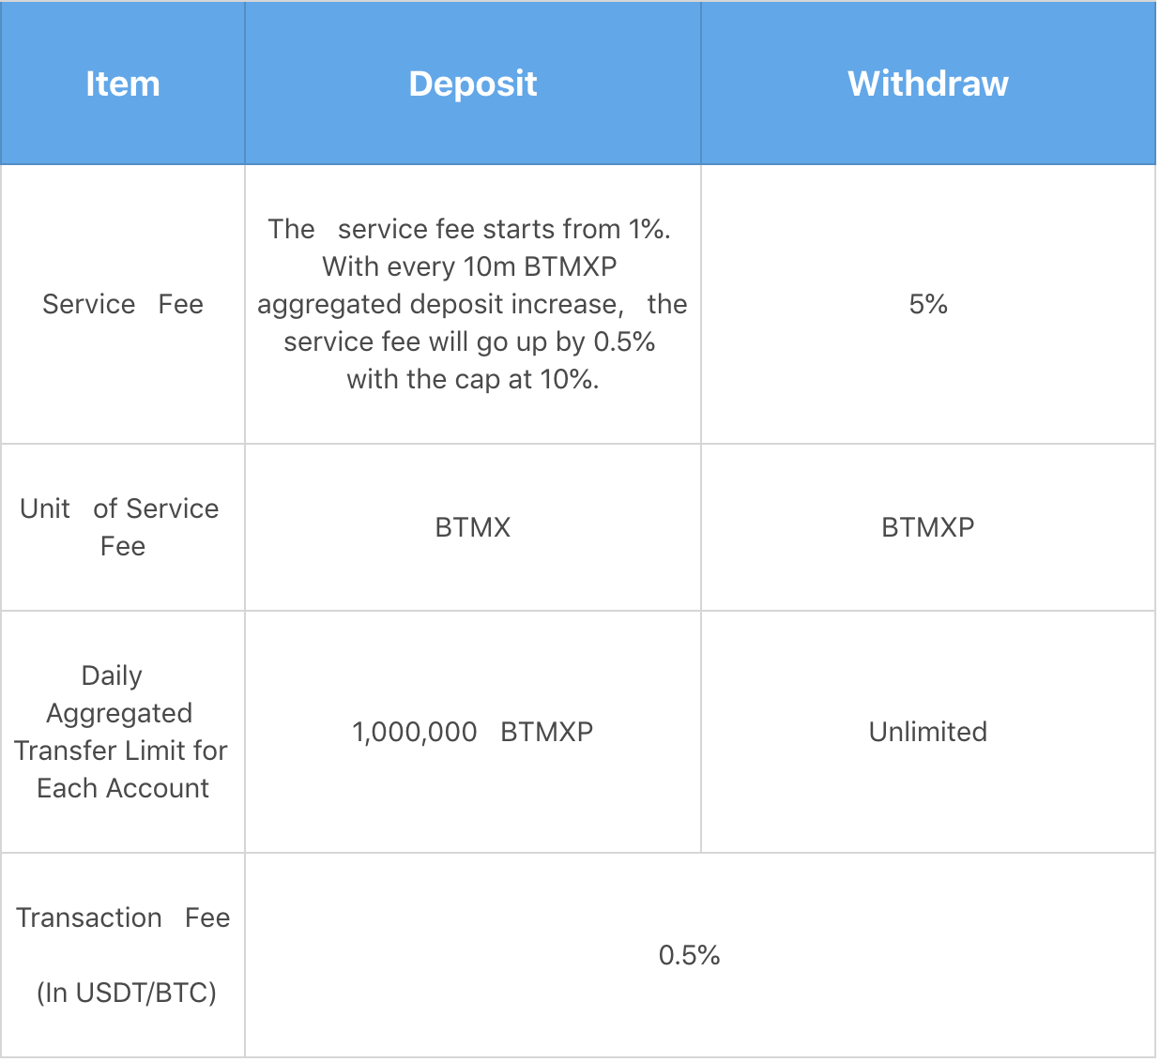
Task: Select the 5% withdraw service fee value
Action: 928,304
